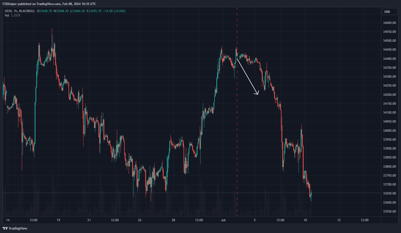Click the 33550.00 price axis label
The height and width of the screenshot is (233, 401).
pyautogui.click(x=389, y=211)
